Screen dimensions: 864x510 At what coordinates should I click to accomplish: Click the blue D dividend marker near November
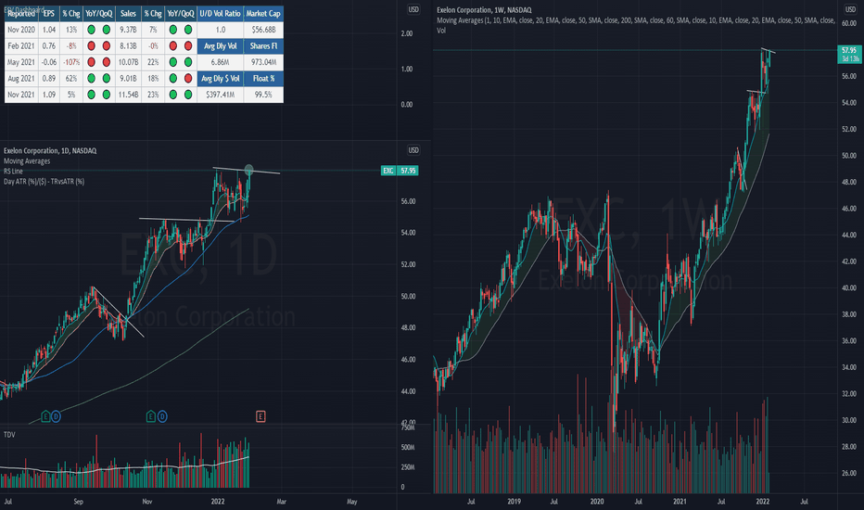(x=162, y=416)
